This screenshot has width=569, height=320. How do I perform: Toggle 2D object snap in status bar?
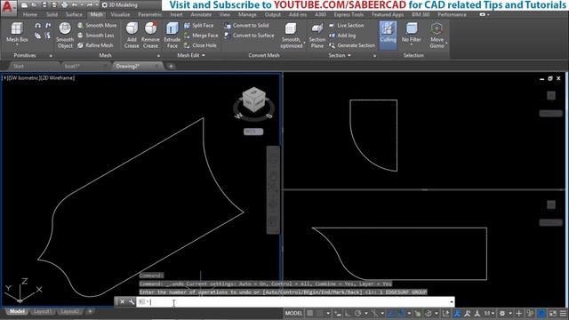(402, 313)
